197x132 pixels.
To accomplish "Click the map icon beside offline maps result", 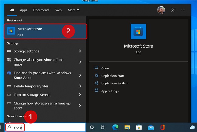I will click(9, 60).
